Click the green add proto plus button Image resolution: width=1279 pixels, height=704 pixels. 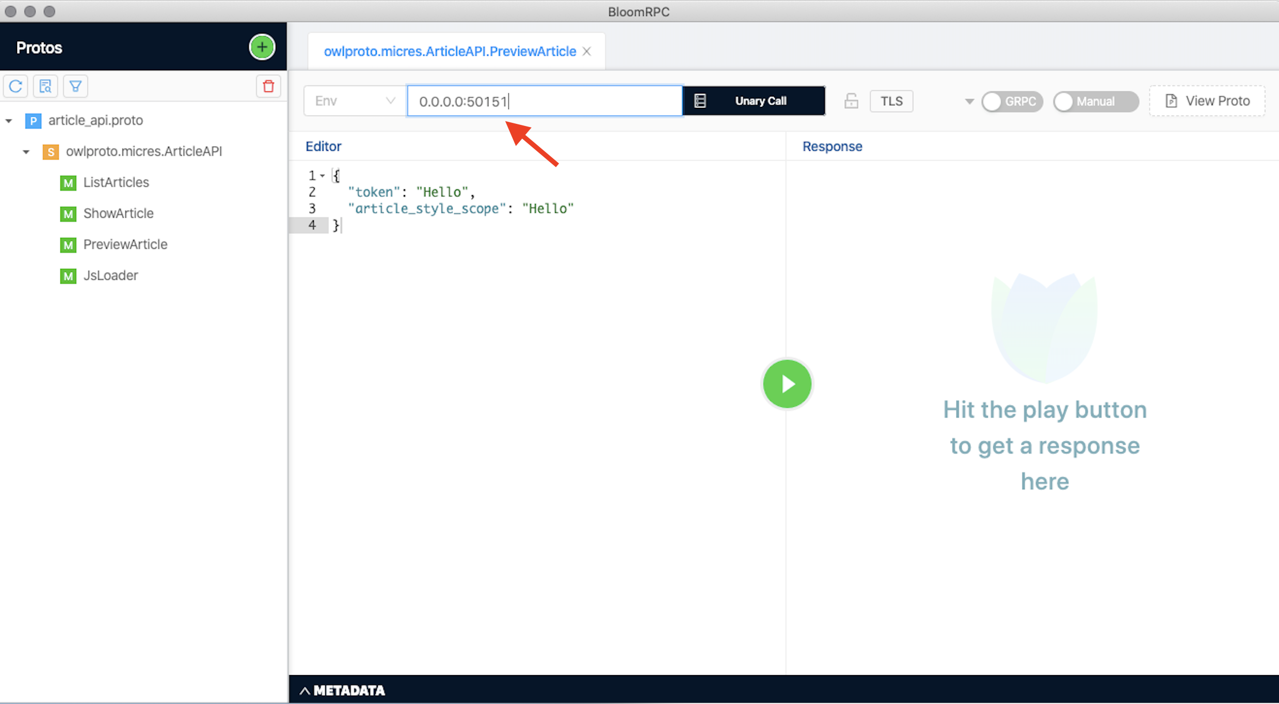[262, 47]
